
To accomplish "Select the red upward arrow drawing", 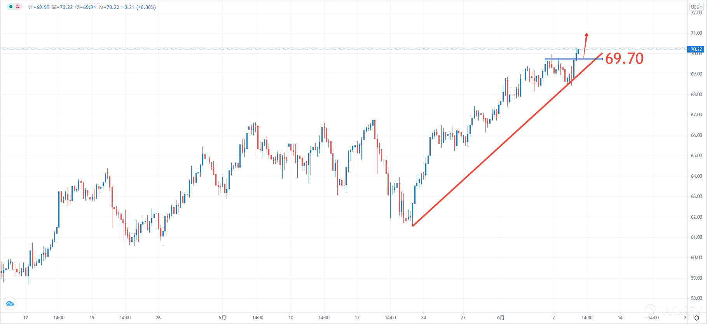I will click(585, 45).
